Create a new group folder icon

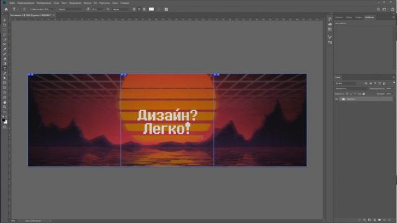click(x=379, y=220)
